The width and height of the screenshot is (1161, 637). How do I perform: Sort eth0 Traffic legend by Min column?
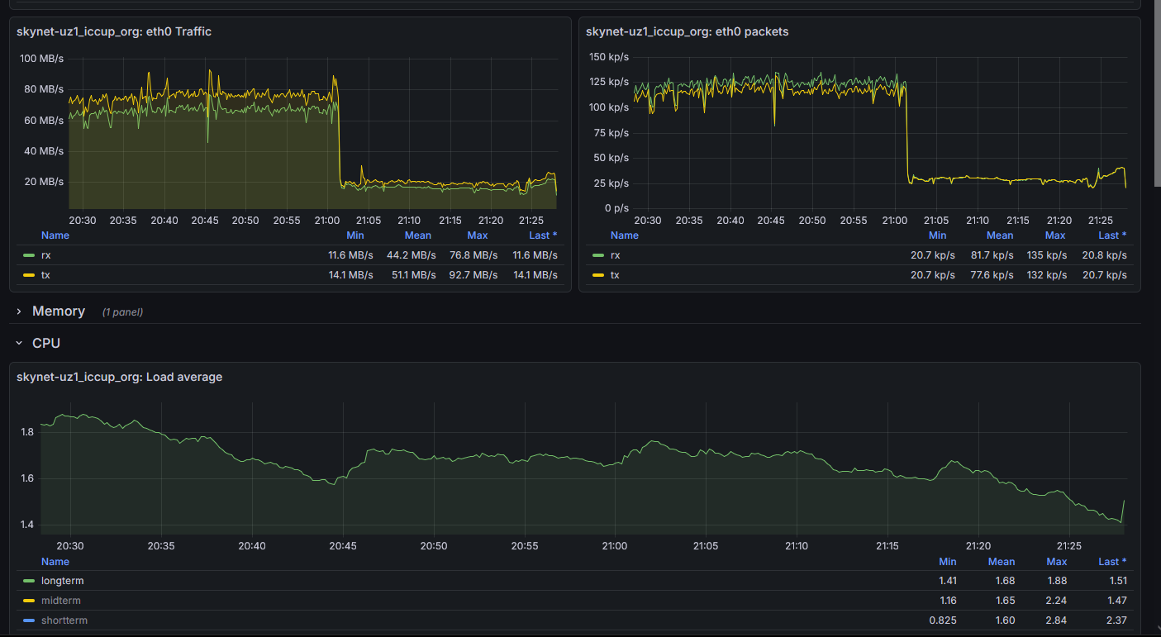(354, 235)
